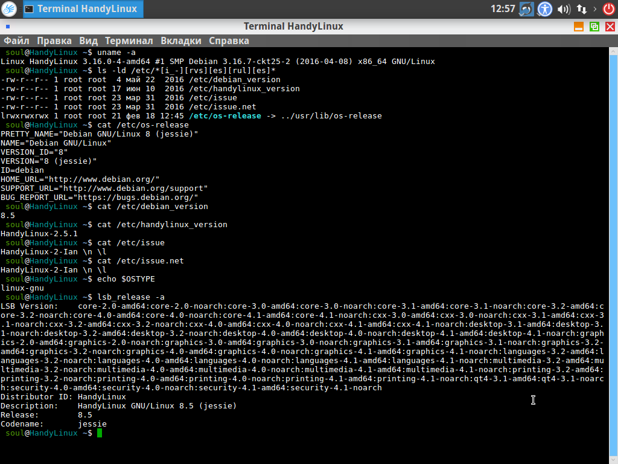Screen dimensions: 618x464
Task: Click the SUPPORT_URL line
Action: (104, 188)
